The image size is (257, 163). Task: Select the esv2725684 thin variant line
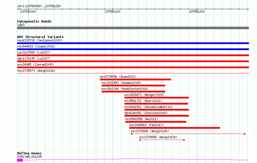tap(188, 134)
